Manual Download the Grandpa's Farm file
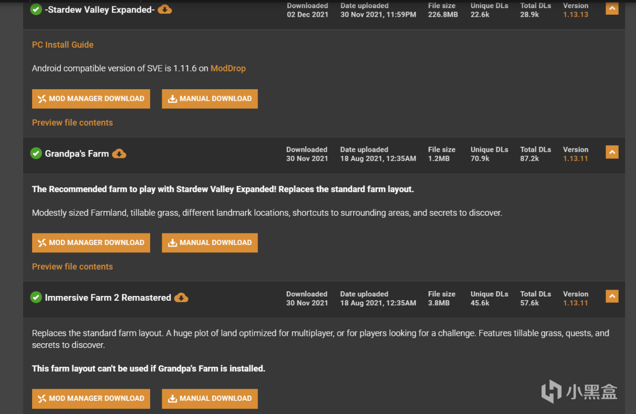Viewport: 636px width, 414px height. tap(209, 243)
